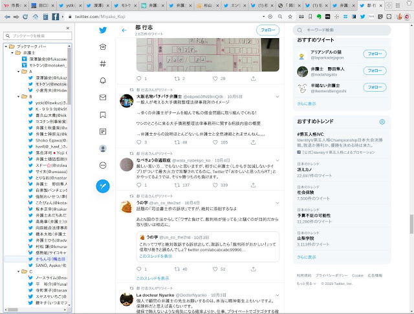The width and height of the screenshot is (414, 314).
Task: Like the なべきょう tweet with 339 likes
Action: pyautogui.click(x=215, y=185)
